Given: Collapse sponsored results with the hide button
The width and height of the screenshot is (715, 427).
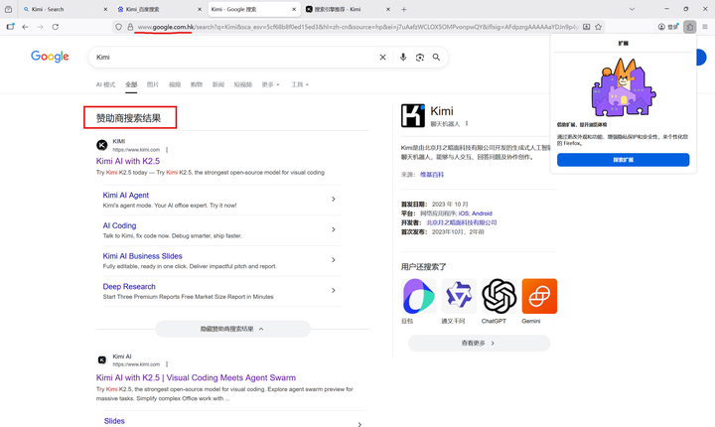Looking at the screenshot, I should (x=232, y=329).
